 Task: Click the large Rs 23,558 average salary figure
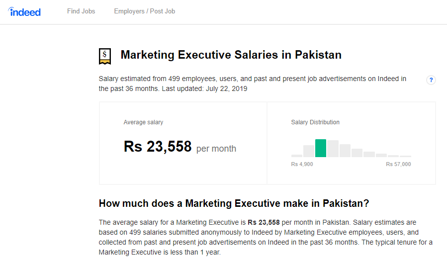click(x=158, y=147)
